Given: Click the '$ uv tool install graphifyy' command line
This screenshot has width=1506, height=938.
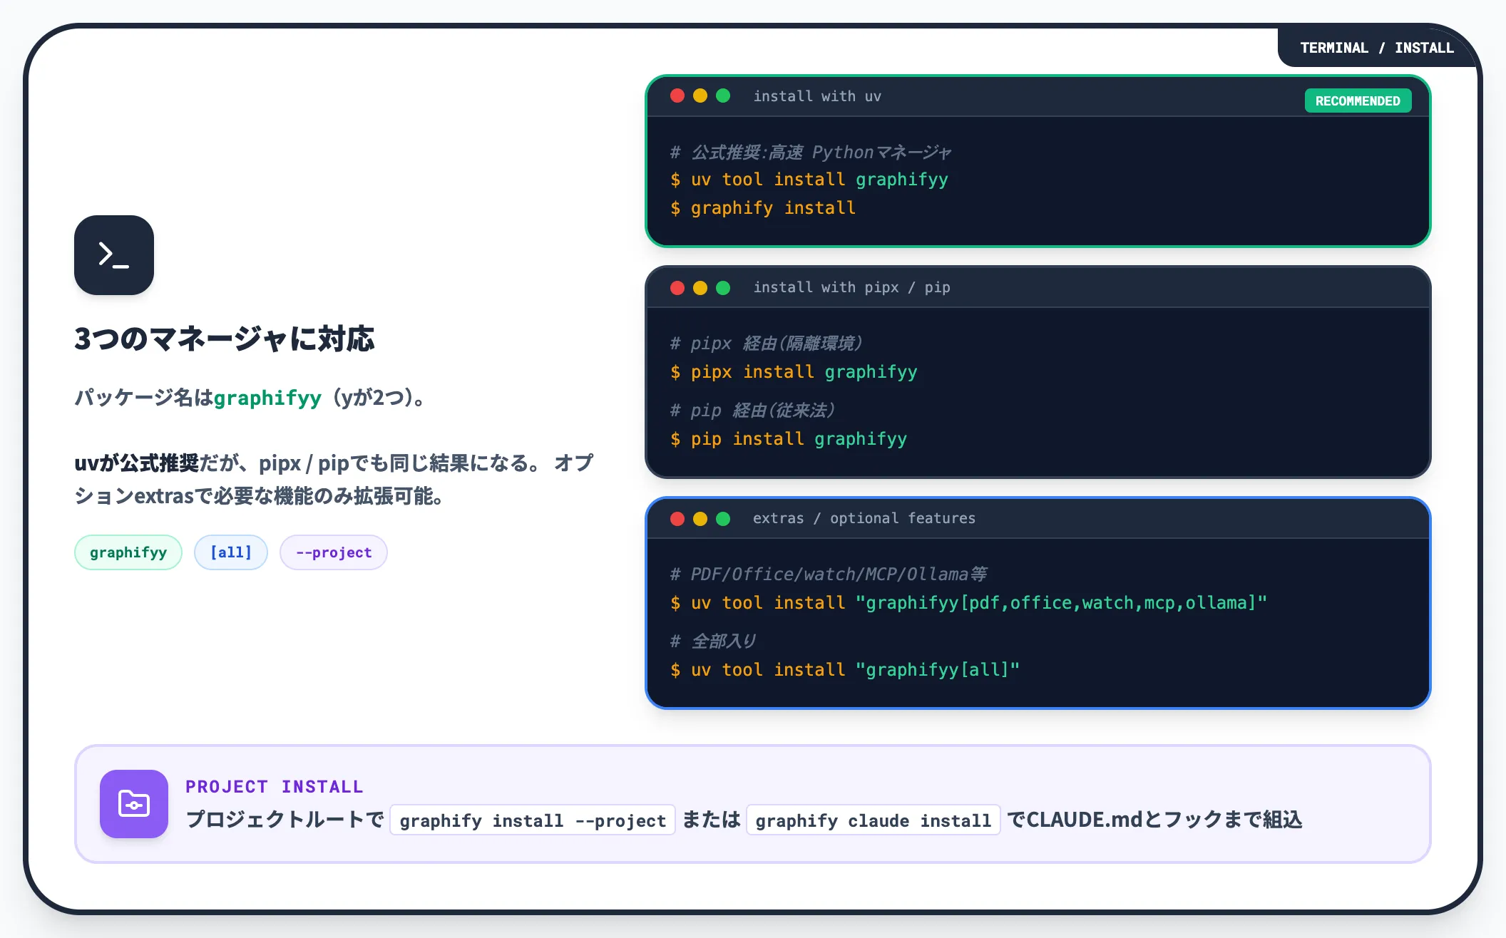Looking at the screenshot, I should coord(809,180).
